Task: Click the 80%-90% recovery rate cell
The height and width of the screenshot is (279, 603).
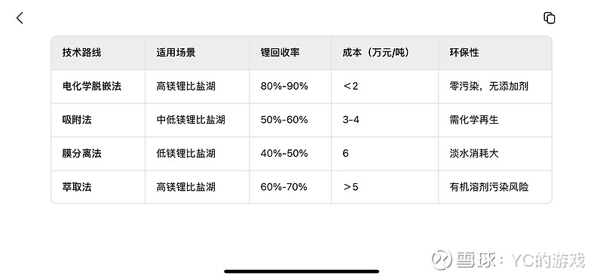Action: coord(284,86)
